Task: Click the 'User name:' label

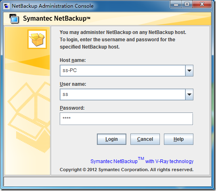Action: click(73, 84)
